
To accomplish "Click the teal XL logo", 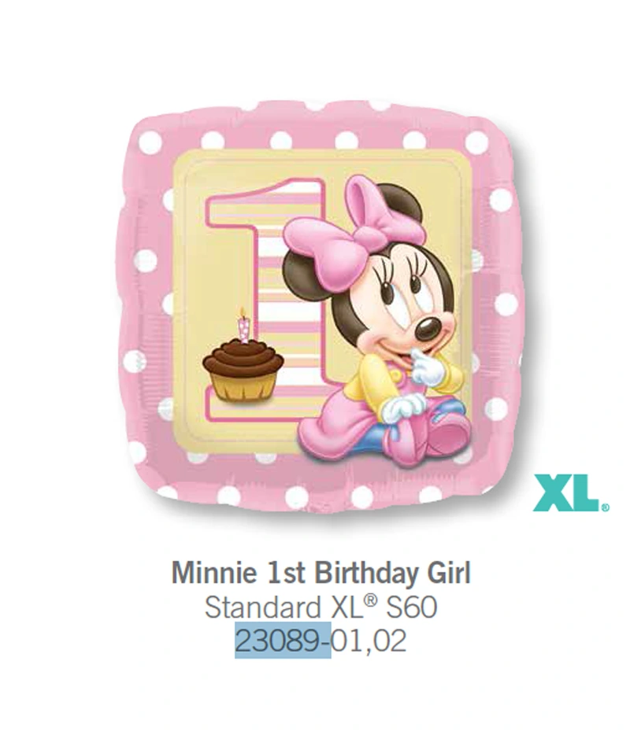I will pos(567,493).
